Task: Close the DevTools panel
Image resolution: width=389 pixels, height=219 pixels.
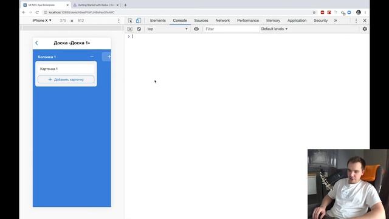Action: (365, 21)
